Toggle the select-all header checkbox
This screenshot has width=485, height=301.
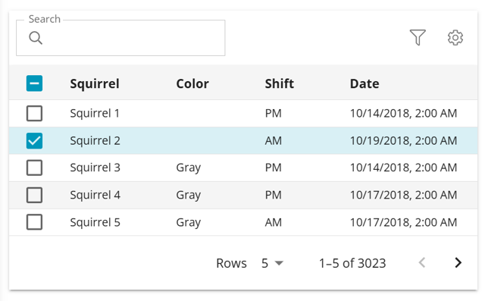coord(34,83)
